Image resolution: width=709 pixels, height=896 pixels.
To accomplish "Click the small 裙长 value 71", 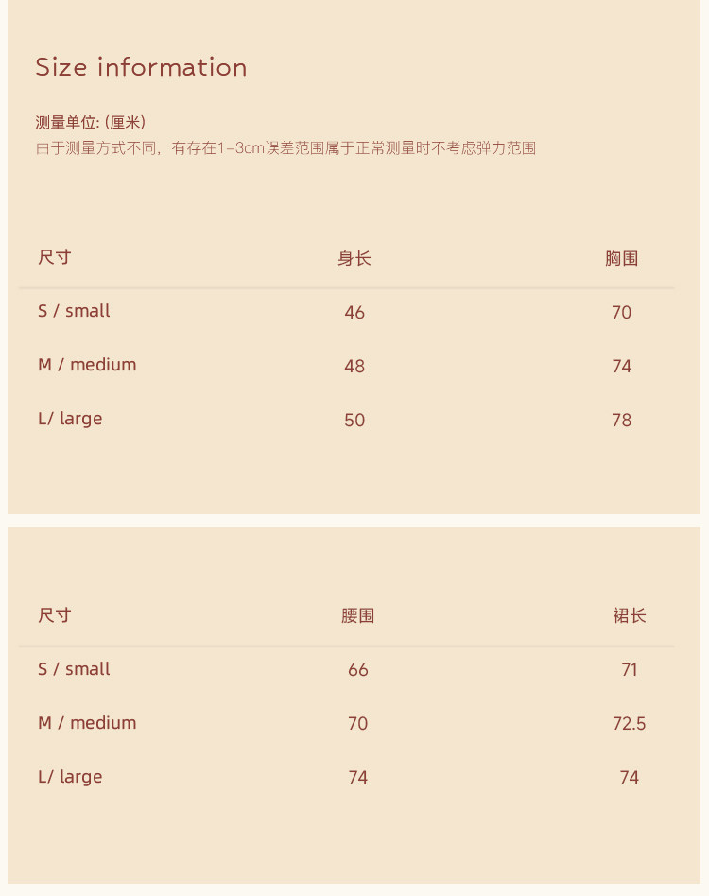I will pos(629,670).
